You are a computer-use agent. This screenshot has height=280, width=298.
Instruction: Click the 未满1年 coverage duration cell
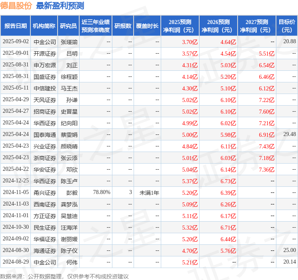pos(149,193)
